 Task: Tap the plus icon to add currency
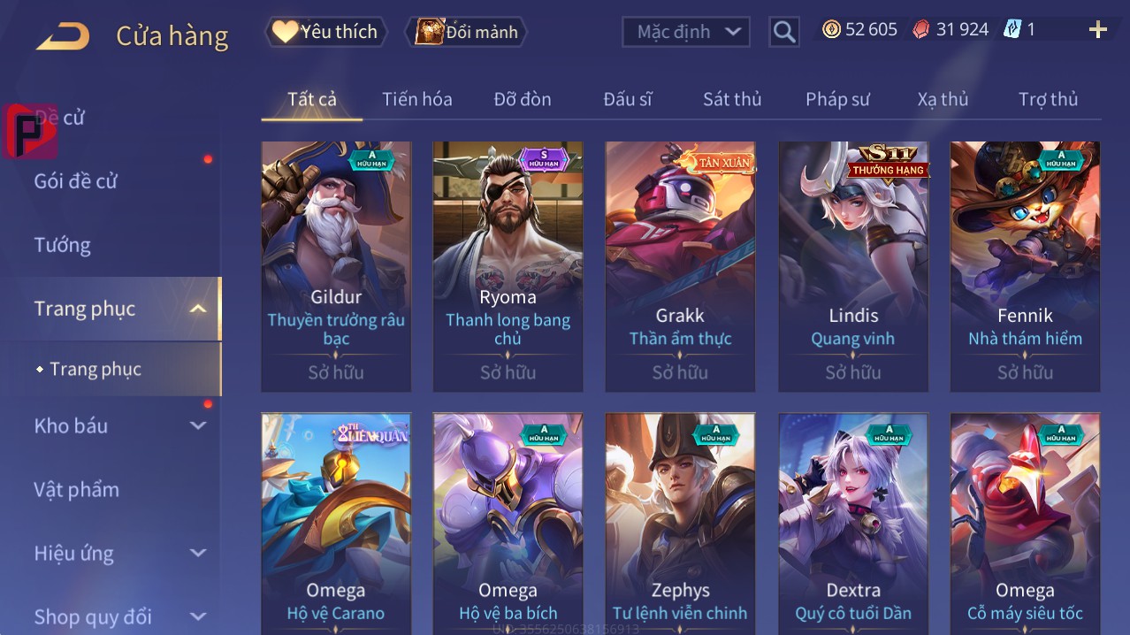(x=1097, y=30)
